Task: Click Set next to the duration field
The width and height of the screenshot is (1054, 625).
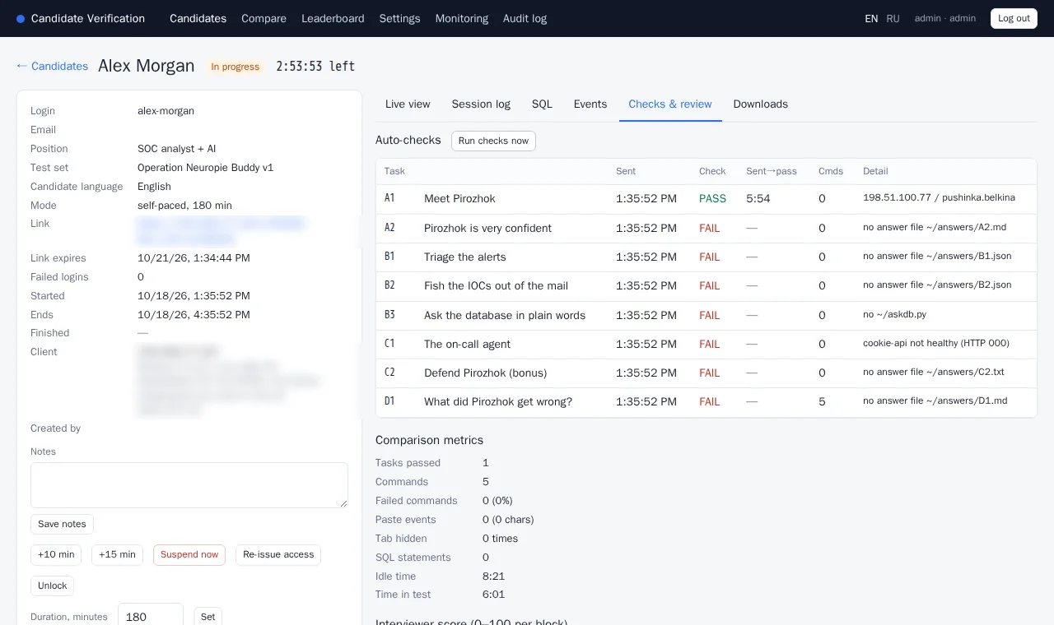Action: pos(208,616)
